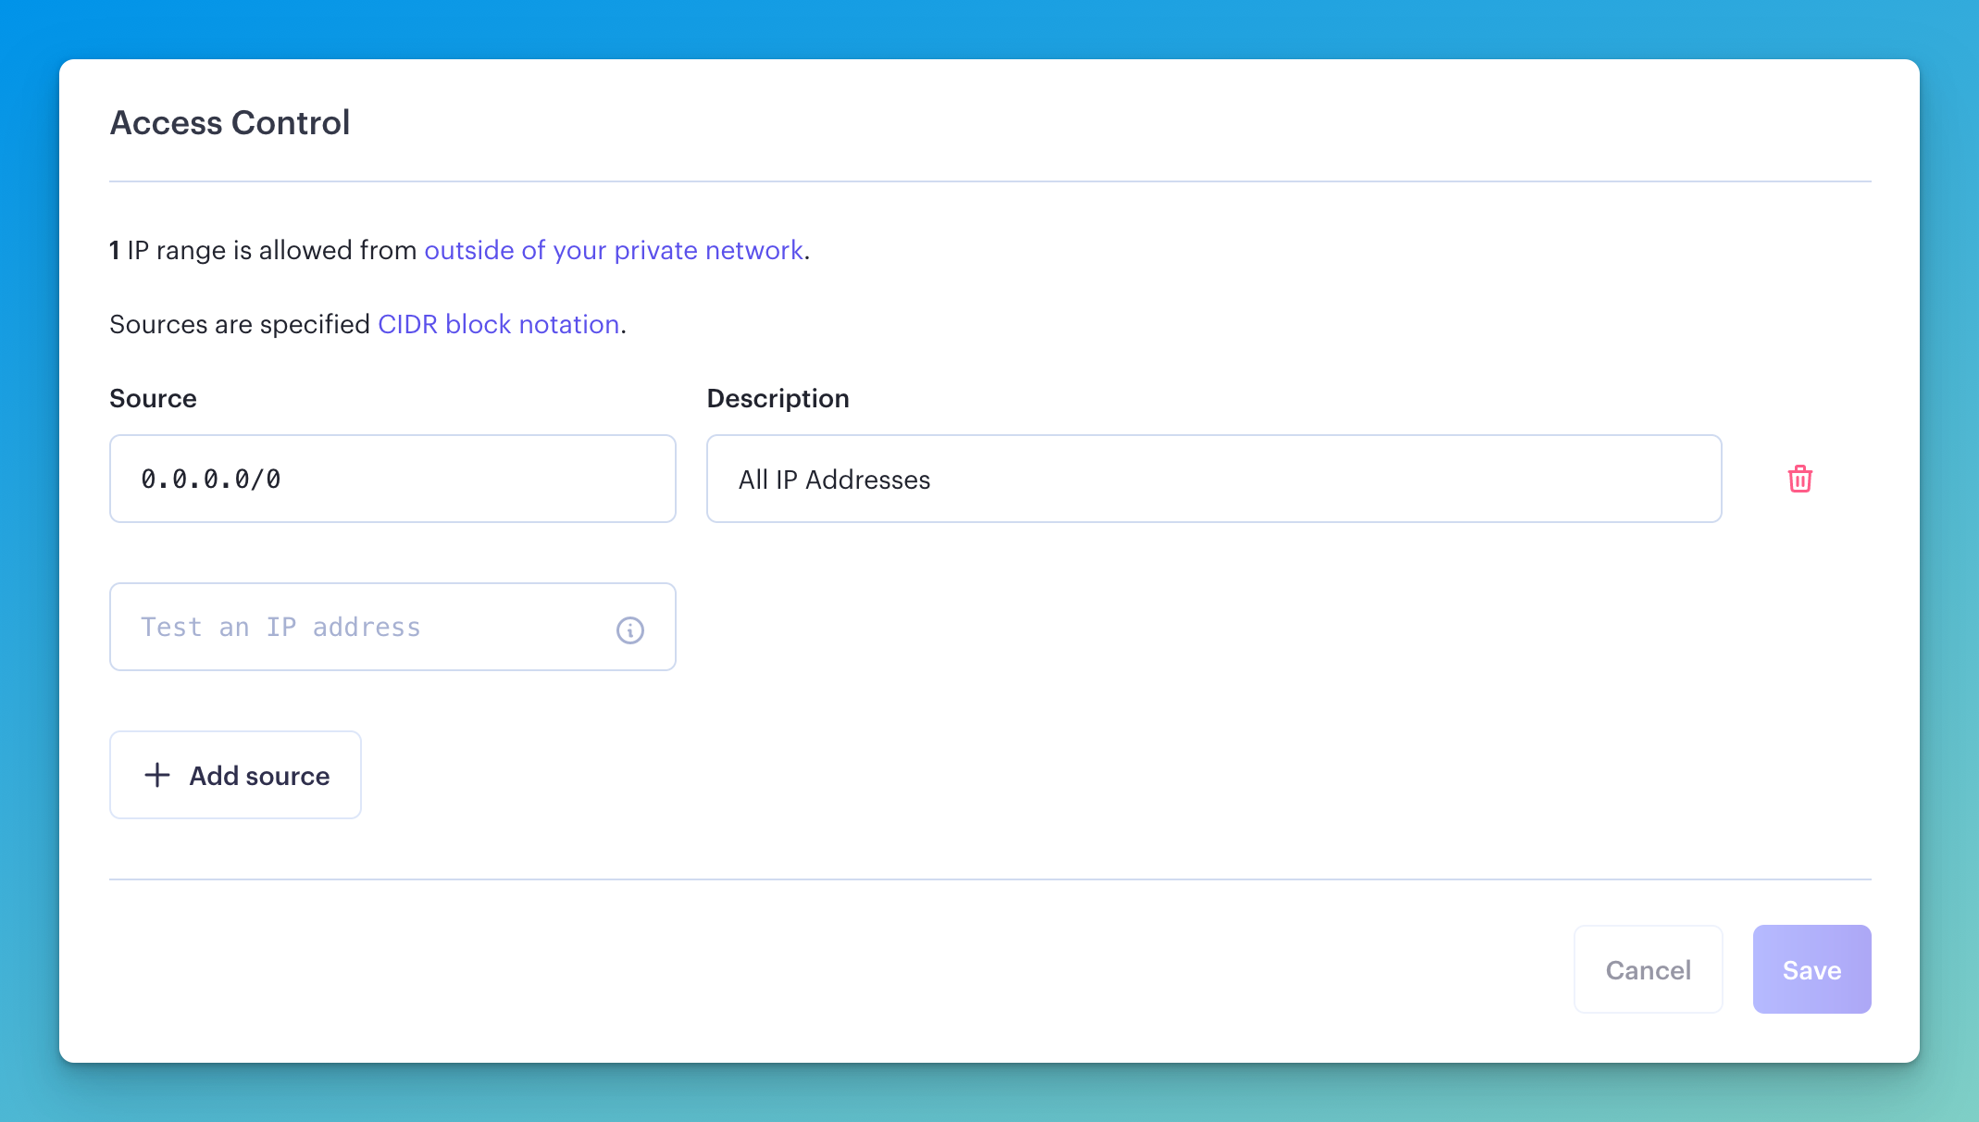This screenshot has height=1122, width=1979.
Task: Click the Access Control heading
Action: click(x=230, y=122)
